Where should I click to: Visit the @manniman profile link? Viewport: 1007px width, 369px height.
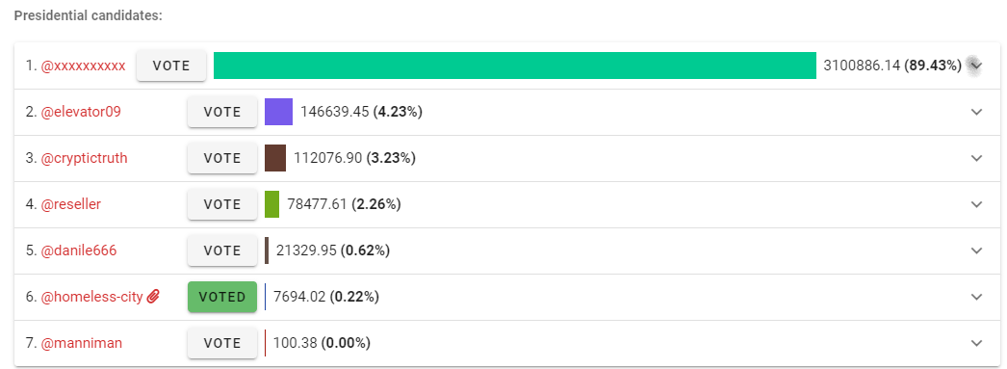pos(82,343)
